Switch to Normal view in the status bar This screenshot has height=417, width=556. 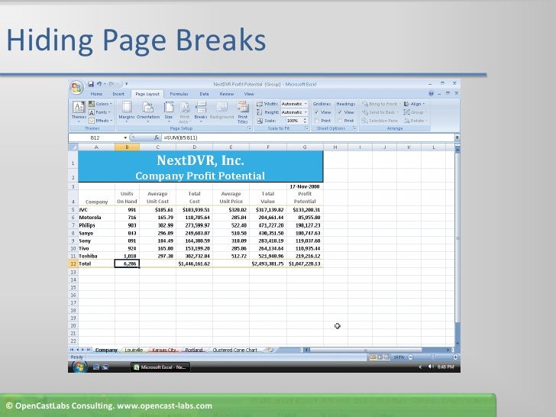(373, 357)
